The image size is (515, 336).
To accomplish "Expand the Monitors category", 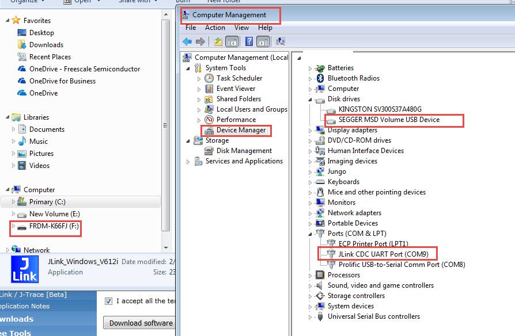I will click(x=310, y=203).
